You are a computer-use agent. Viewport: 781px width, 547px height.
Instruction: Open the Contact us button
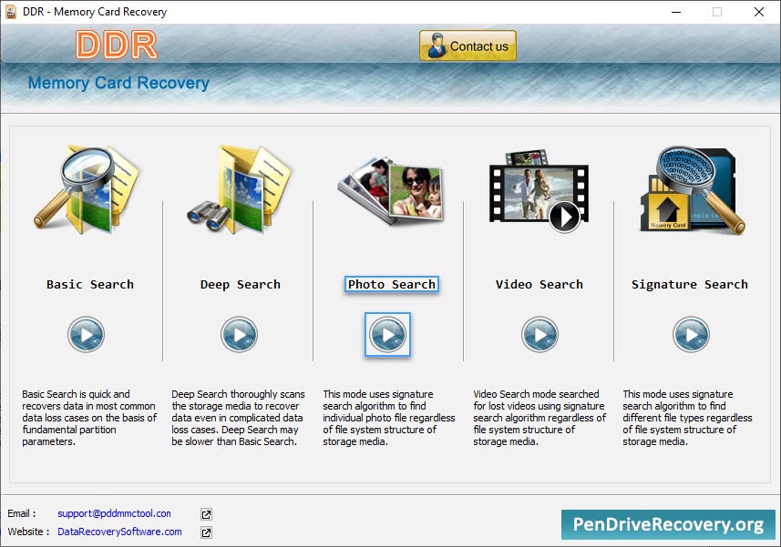[468, 46]
